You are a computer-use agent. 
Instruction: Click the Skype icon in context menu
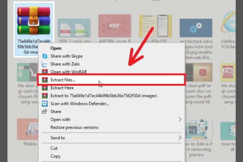[x=45, y=56]
